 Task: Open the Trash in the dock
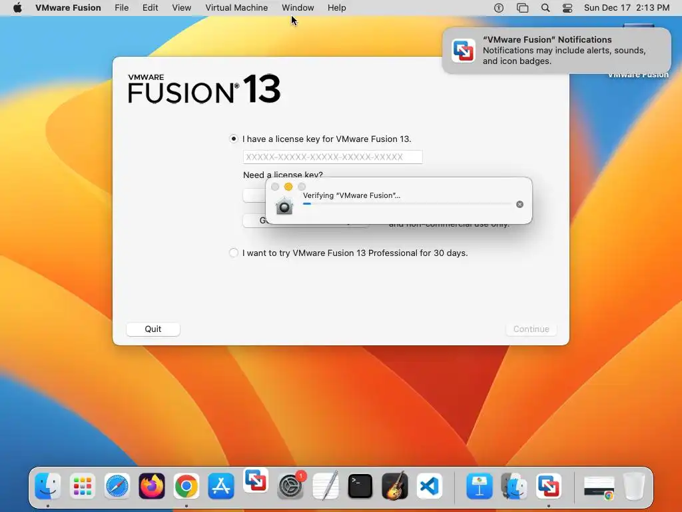pos(634,486)
